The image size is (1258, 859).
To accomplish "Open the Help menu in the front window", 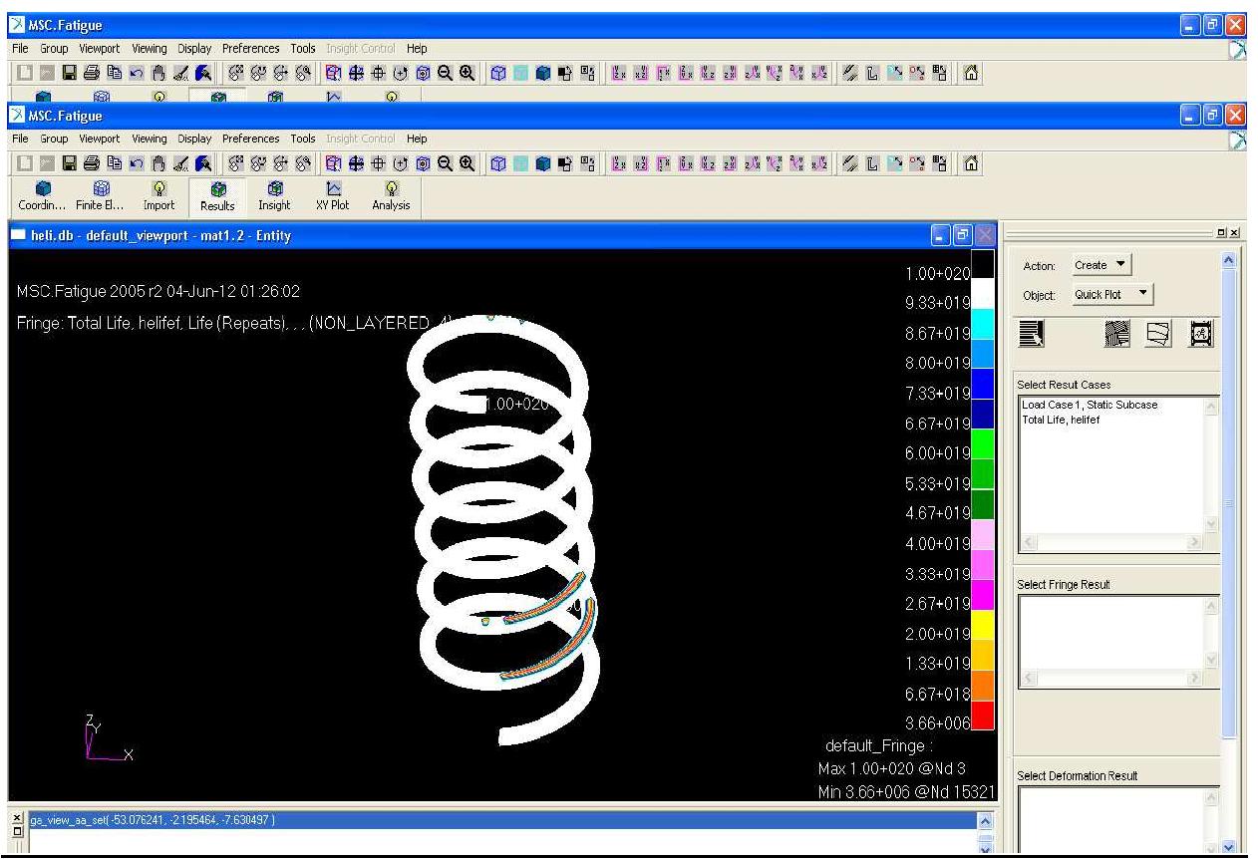I will point(417,139).
